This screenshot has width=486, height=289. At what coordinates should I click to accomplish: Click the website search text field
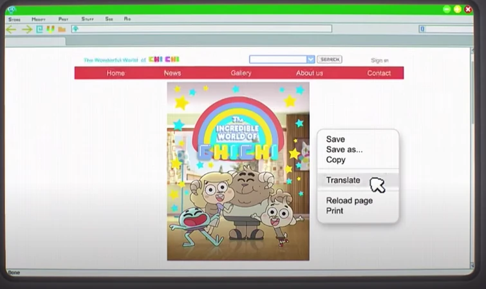click(x=278, y=59)
